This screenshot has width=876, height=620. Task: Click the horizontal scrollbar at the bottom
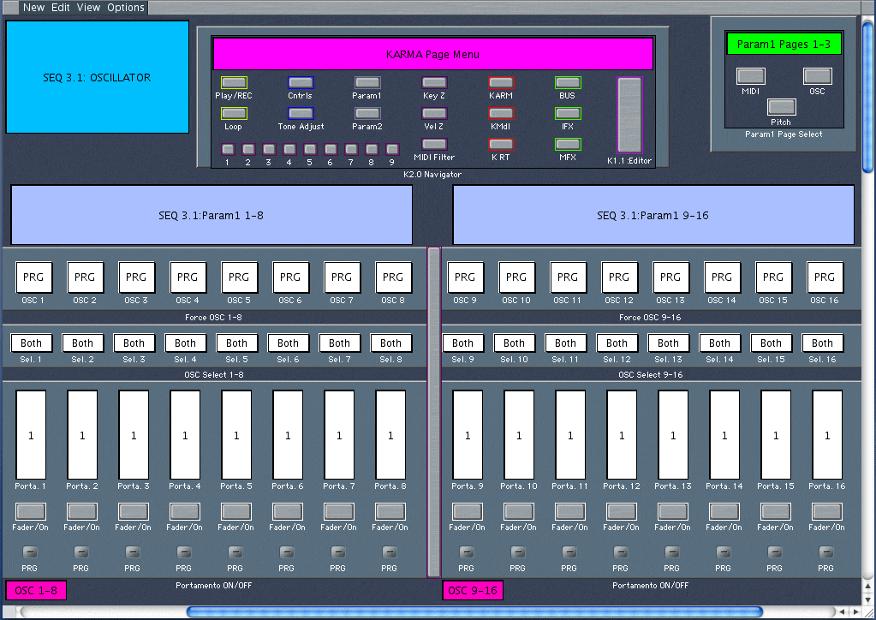point(474,611)
